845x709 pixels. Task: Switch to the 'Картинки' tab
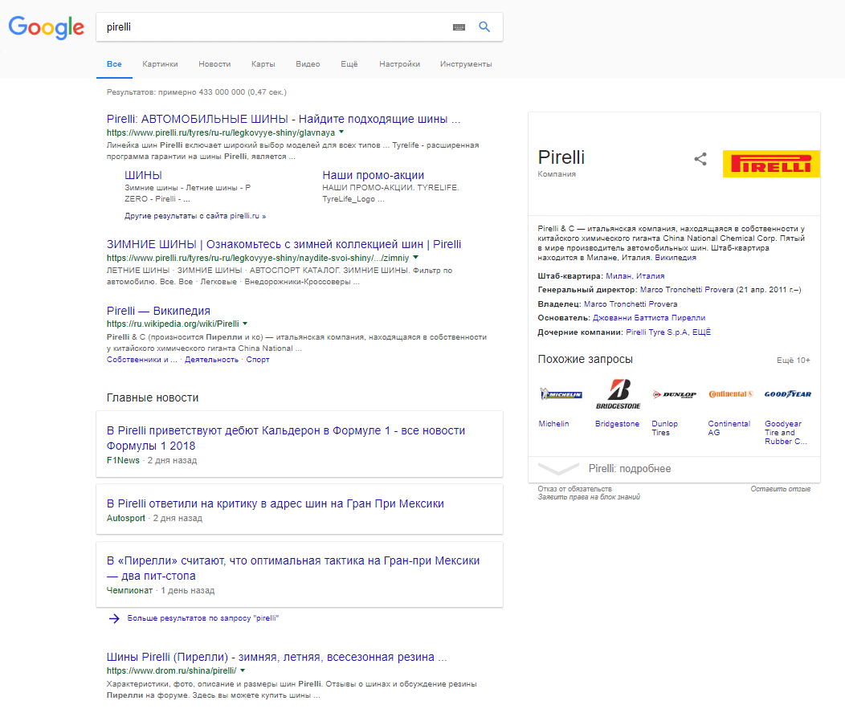pos(160,64)
